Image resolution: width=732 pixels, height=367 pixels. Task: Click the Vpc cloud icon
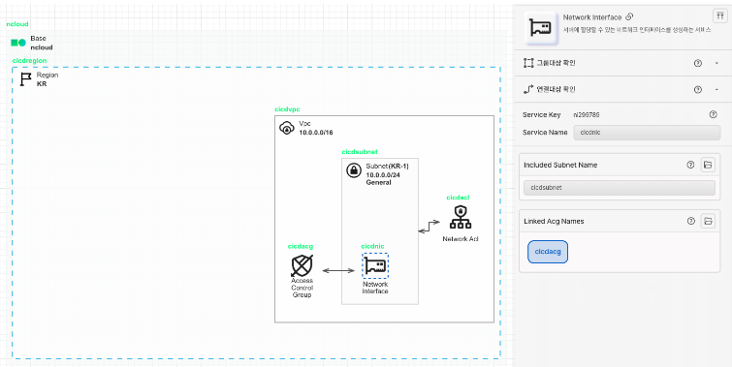coord(287,127)
